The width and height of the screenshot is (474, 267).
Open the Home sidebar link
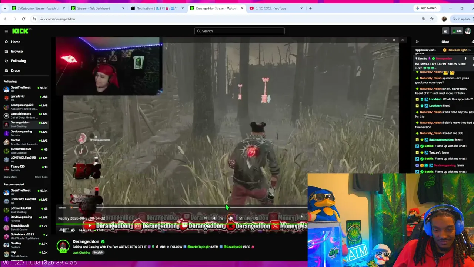pyautogui.click(x=16, y=42)
